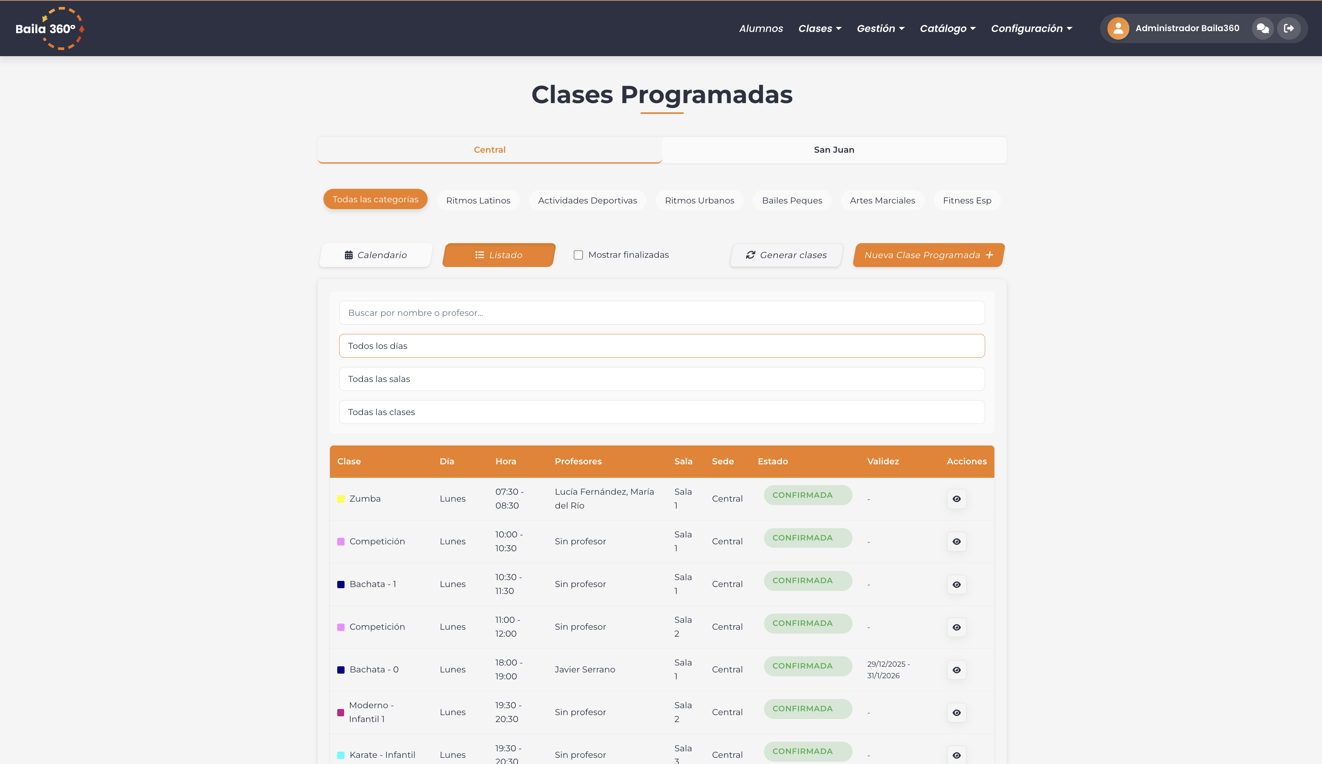The height and width of the screenshot is (764, 1322).
Task: Open the Moderno - Infantil 1 eye action
Action: (956, 712)
